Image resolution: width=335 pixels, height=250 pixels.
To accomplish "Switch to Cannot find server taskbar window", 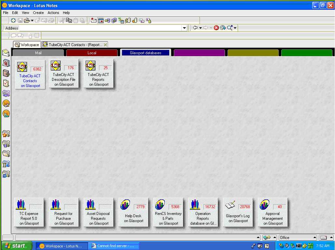I will pyautogui.click(x=115, y=246).
